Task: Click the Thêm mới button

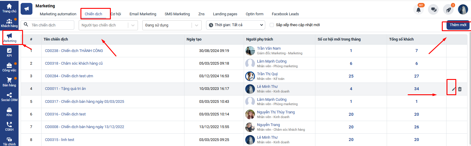Action: pyautogui.click(x=457, y=25)
